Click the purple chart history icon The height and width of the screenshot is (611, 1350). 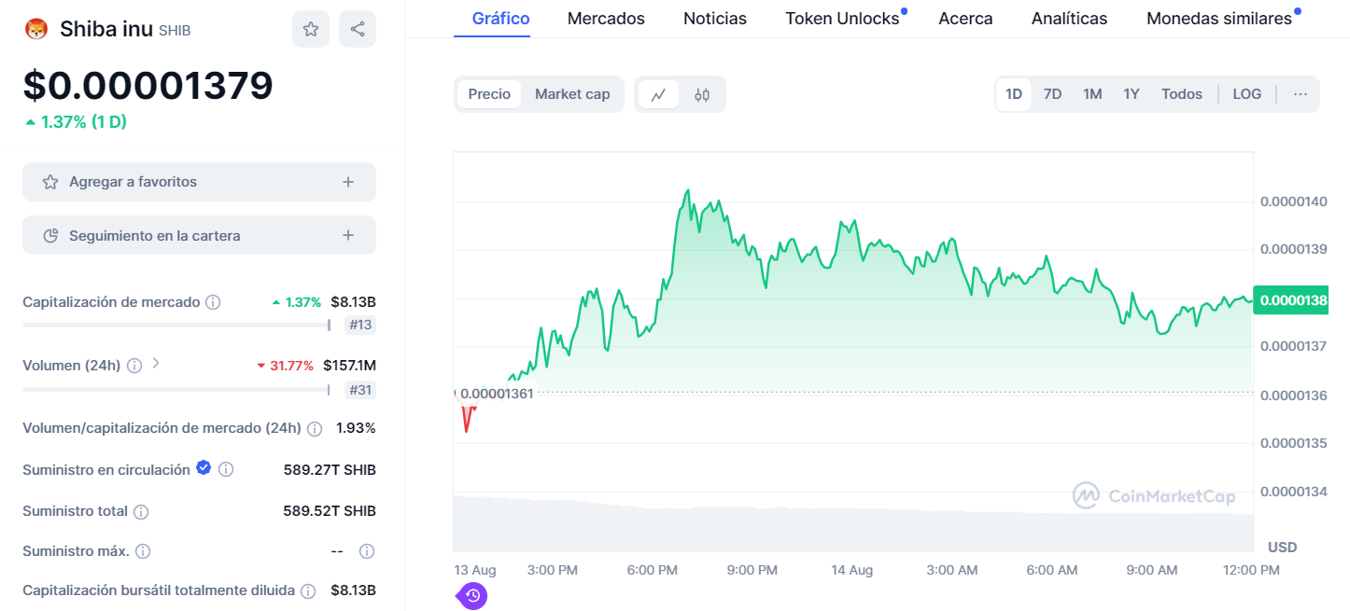point(472,595)
